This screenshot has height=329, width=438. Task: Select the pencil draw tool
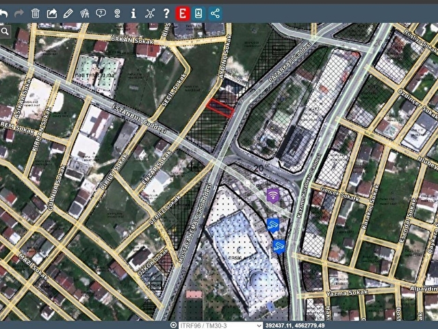68,13
